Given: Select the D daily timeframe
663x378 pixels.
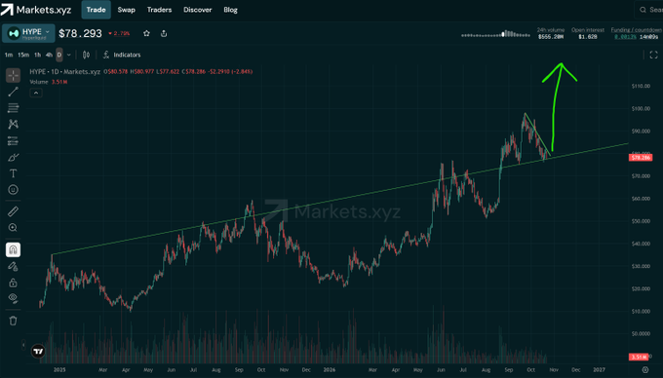Looking at the screenshot, I should click(x=59, y=55).
